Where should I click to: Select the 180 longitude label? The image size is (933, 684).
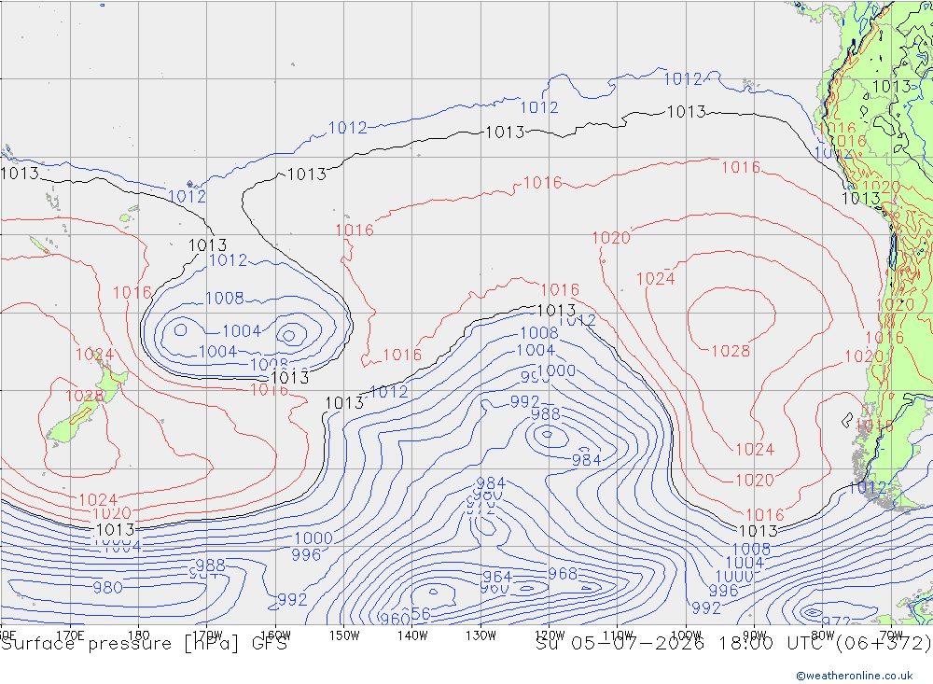pos(139,635)
